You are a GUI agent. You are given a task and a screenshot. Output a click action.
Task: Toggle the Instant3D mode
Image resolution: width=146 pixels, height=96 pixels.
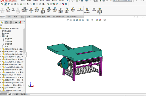80,9
